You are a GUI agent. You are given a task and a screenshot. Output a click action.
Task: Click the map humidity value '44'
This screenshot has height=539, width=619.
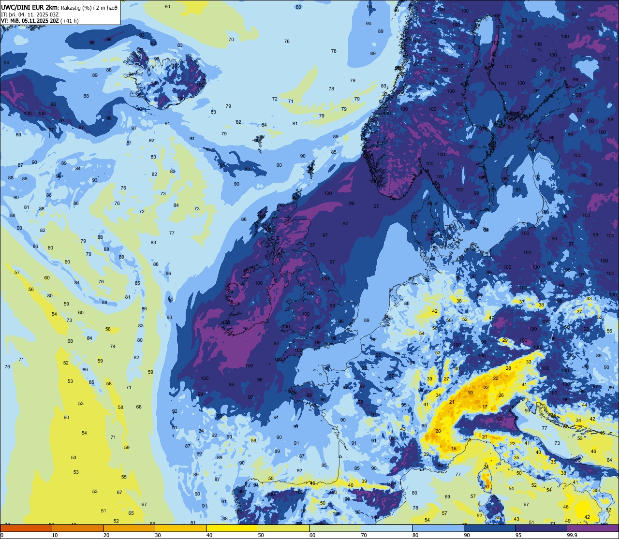point(584,405)
